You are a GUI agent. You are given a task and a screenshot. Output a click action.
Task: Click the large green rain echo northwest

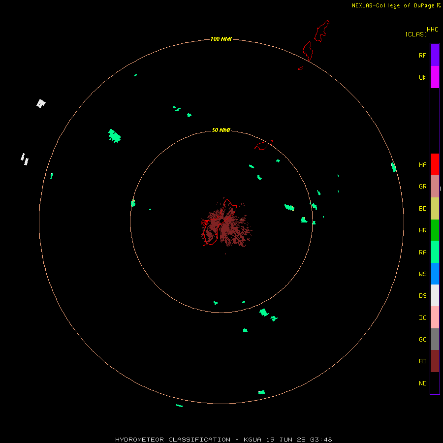(114, 136)
